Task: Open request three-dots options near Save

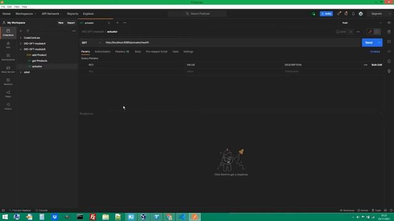Action: (x=358, y=32)
